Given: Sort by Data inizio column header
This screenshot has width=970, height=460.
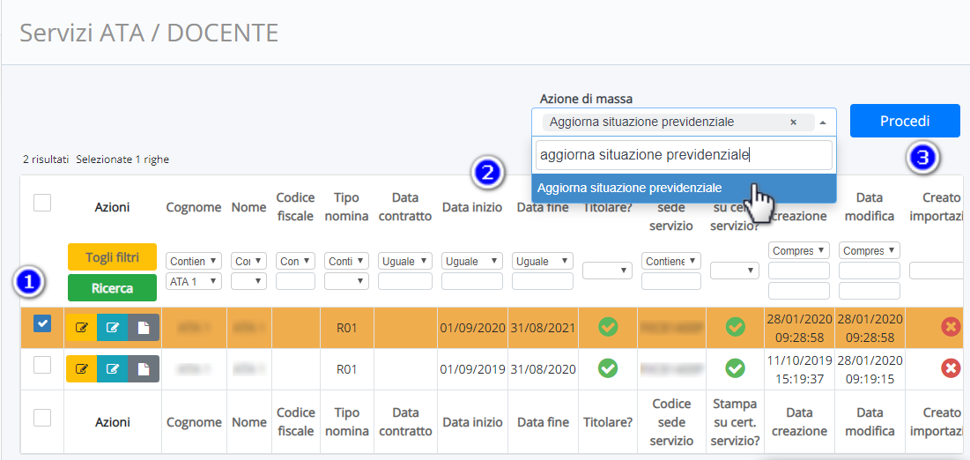Looking at the screenshot, I should (472, 207).
